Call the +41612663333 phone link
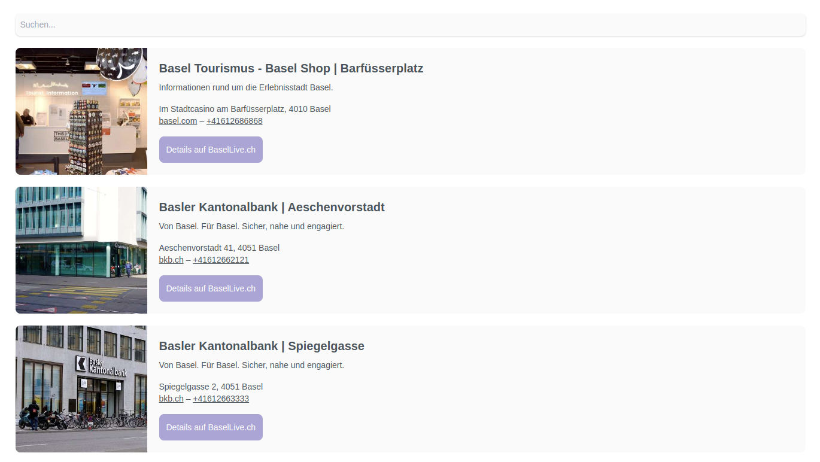Screen dimensions: 820x462 pos(221,399)
